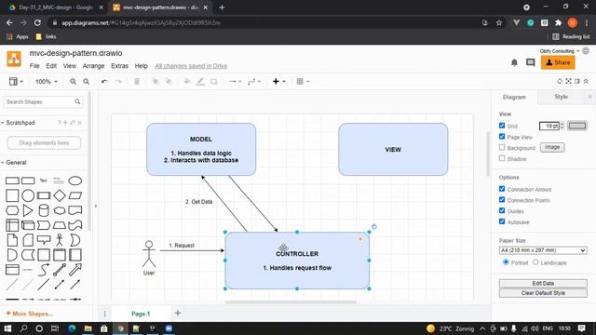Select the actor stick figure shape
The image size is (596, 335).
(60, 240)
